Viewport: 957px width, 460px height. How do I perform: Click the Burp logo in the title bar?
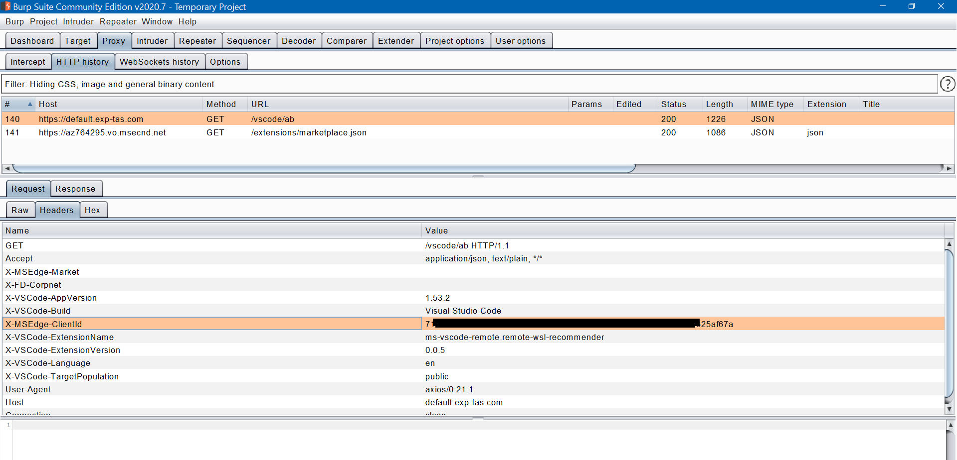5,6
